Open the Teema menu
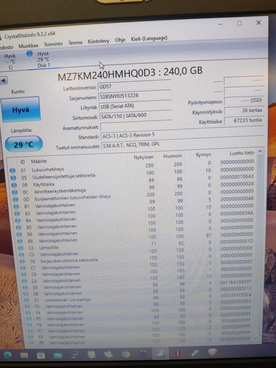 point(75,43)
